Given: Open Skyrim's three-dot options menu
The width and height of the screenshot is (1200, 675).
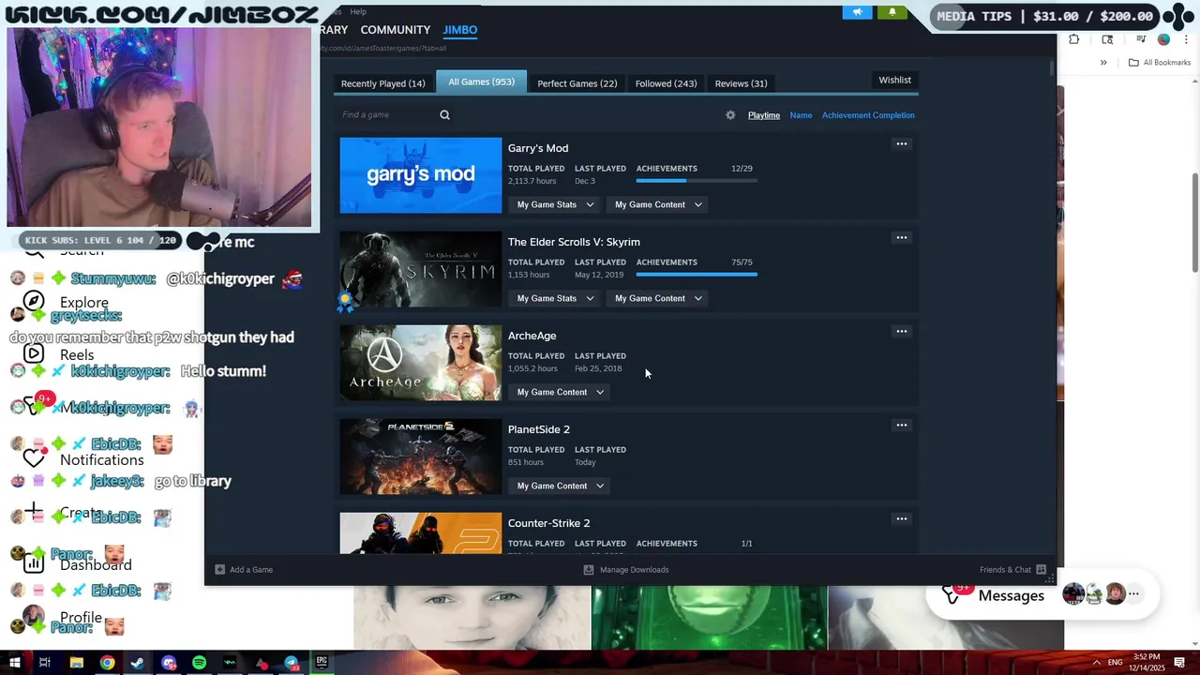Looking at the screenshot, I should pos(901,238).
